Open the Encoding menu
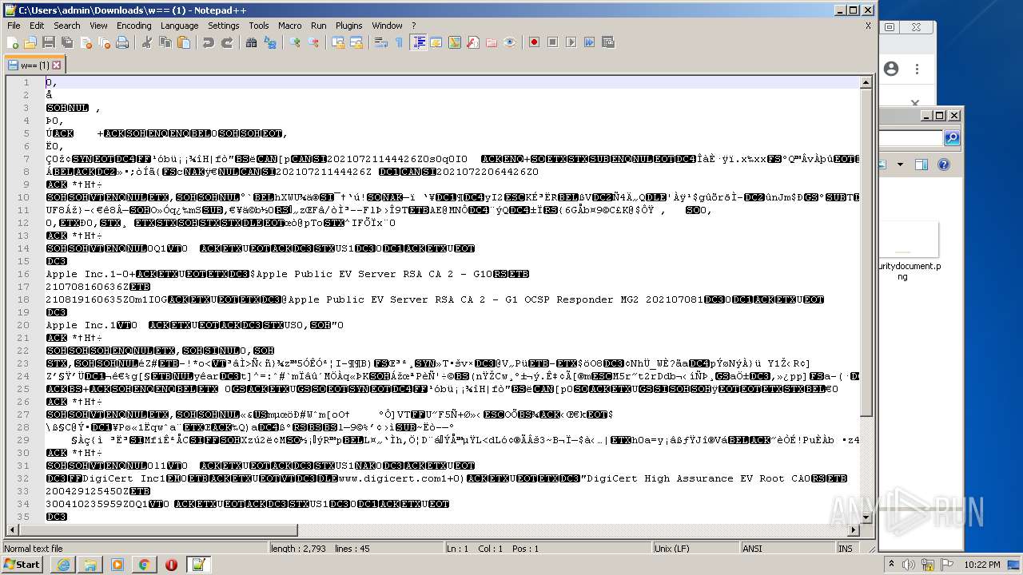1023x575 pixels. (133, 26)
